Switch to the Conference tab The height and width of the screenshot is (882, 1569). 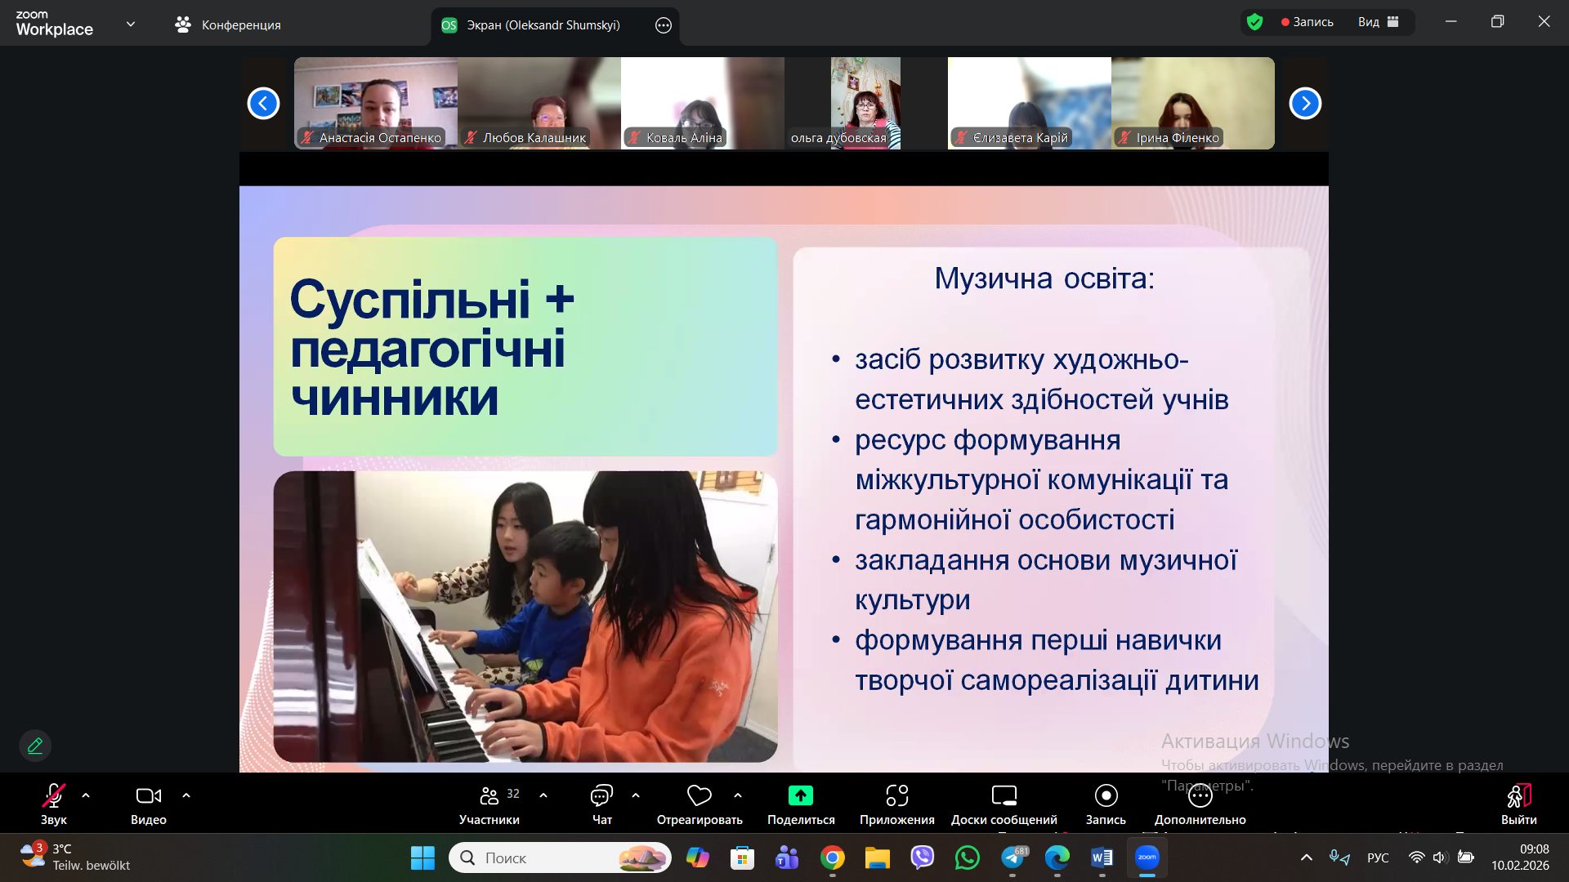click(229, 25)
